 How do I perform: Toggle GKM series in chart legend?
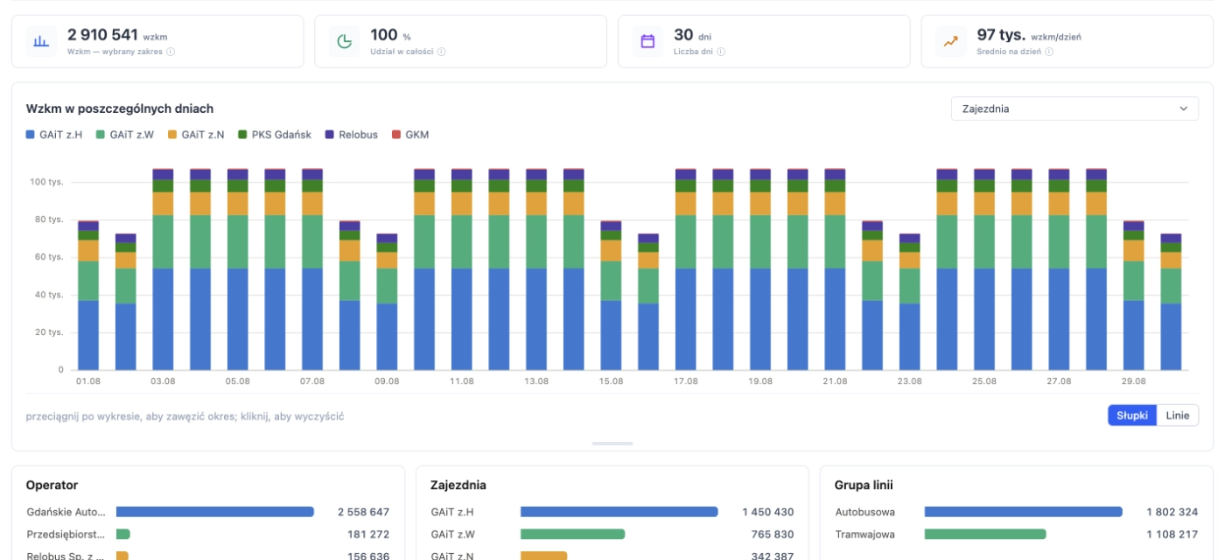(410, 135)
